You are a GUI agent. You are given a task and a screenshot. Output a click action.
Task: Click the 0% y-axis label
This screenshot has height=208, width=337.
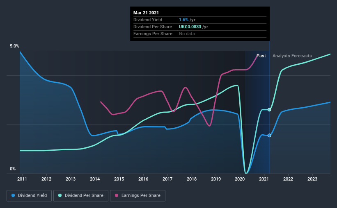tap(13, 169)
